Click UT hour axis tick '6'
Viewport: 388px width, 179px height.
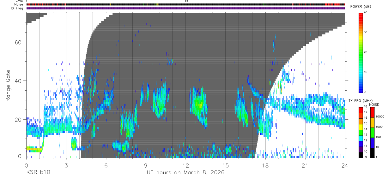click(x=106, y=165)
